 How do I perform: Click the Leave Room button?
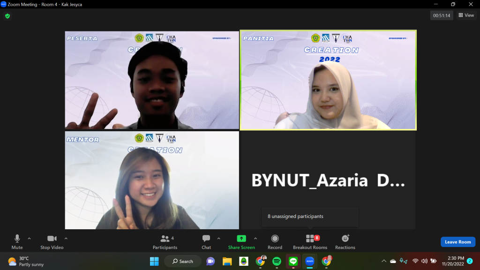tap(457, 242)
